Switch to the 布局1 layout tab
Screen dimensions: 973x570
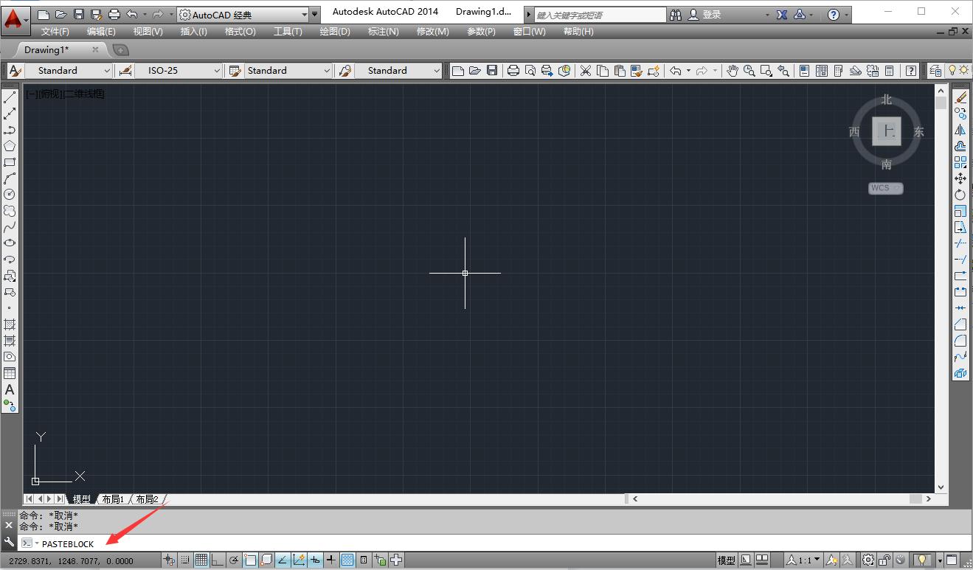tap(112, 499)
